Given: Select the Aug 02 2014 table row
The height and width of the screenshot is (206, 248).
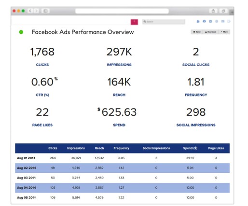Looking at the screenshot, I should click(123, 168).
